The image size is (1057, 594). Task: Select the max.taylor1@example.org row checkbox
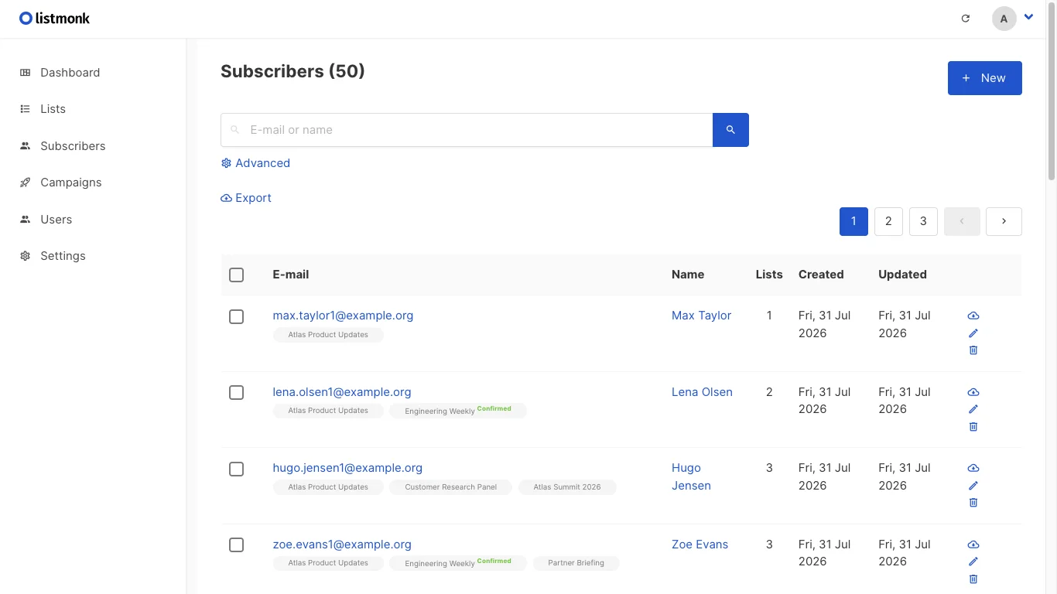click(237, 316)
